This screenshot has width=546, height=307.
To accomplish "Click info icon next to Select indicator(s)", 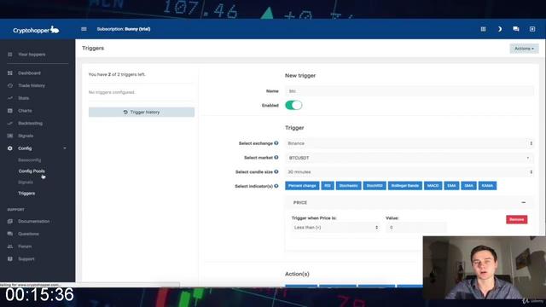I will click(276, 186).
